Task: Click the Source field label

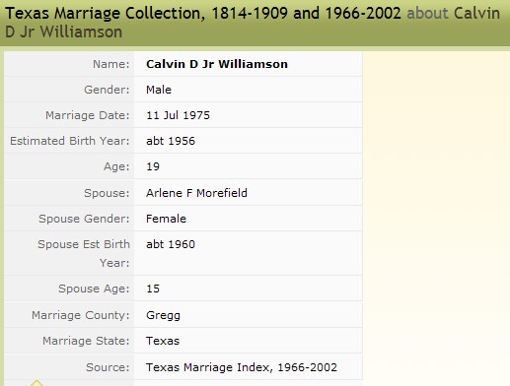Action: click(108, 367)
